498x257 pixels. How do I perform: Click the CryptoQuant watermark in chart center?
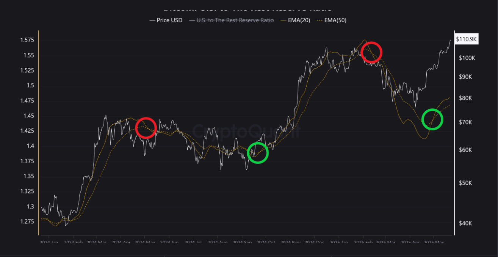pyautogui.click(x=246, y=132)
